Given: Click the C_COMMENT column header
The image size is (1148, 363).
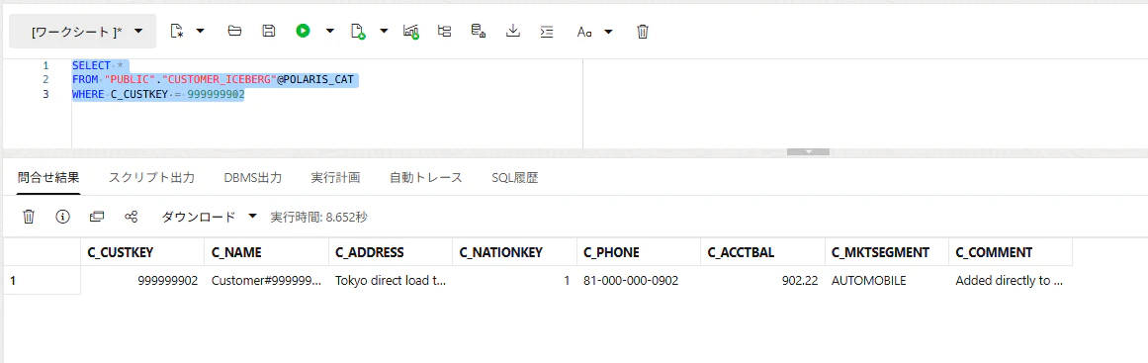Looking at the screenshot, I should pos(1012,252).
